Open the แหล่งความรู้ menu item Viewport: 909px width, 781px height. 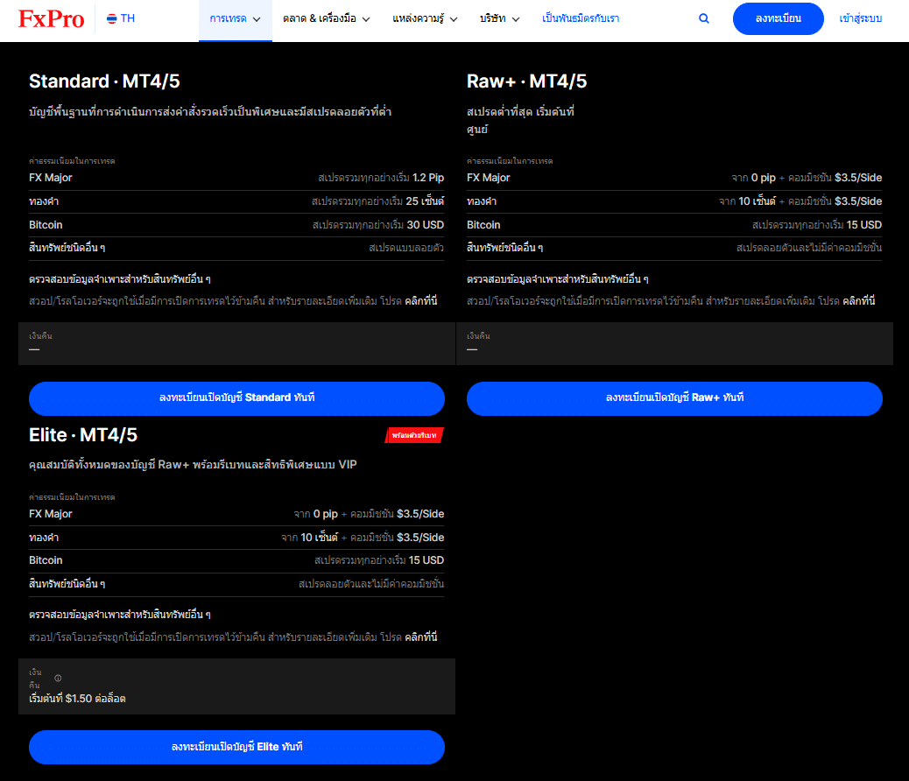click(x=425, y=19)
